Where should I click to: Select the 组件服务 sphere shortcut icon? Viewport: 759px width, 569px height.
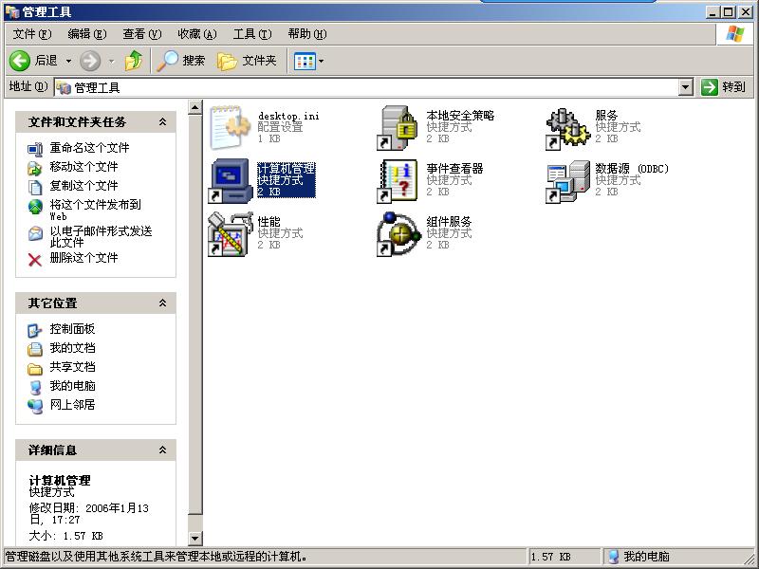click(398, 234)
